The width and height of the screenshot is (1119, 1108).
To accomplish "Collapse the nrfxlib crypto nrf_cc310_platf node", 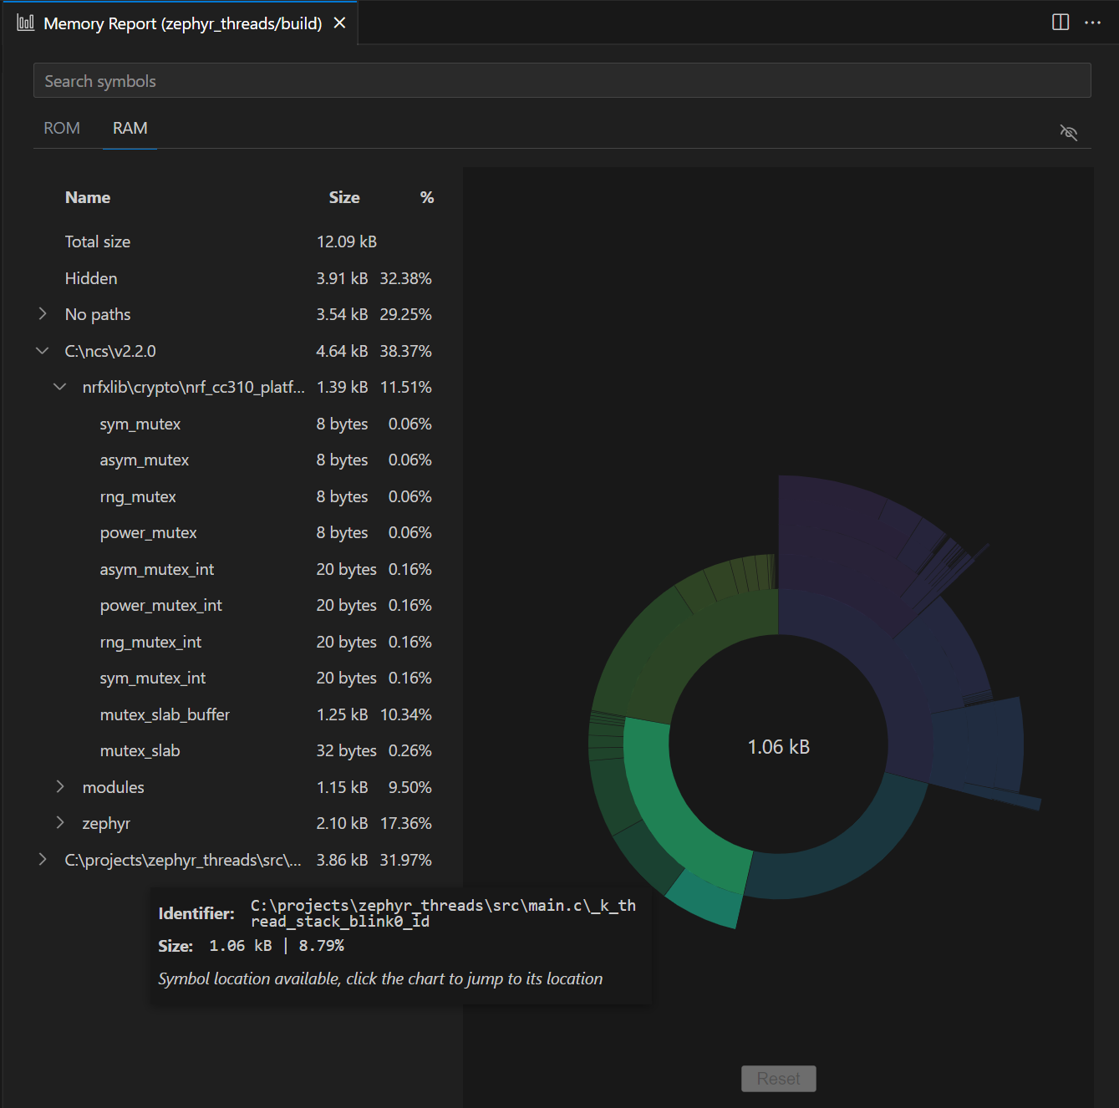I will 59,387.
